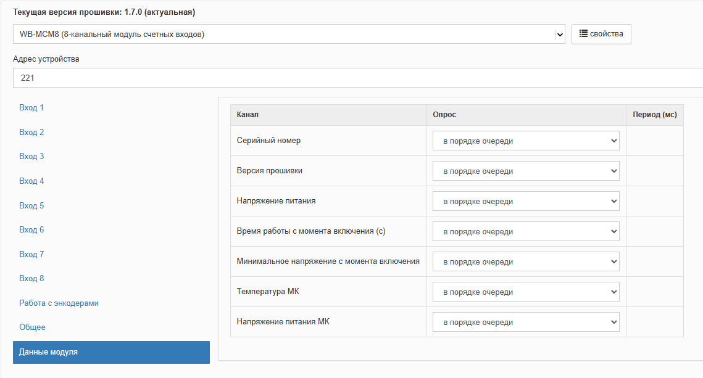Select the Вход 3 tab
Image resolution: width=703 pixels, height=378 pixels.
click(x=31, y=157)
